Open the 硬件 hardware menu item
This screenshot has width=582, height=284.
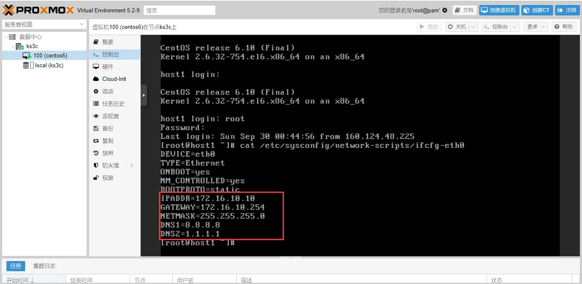[115, 66]
